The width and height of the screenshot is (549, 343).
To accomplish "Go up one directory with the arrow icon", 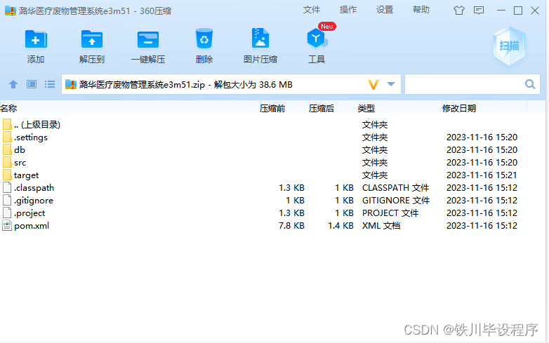I will pos(13,84).
